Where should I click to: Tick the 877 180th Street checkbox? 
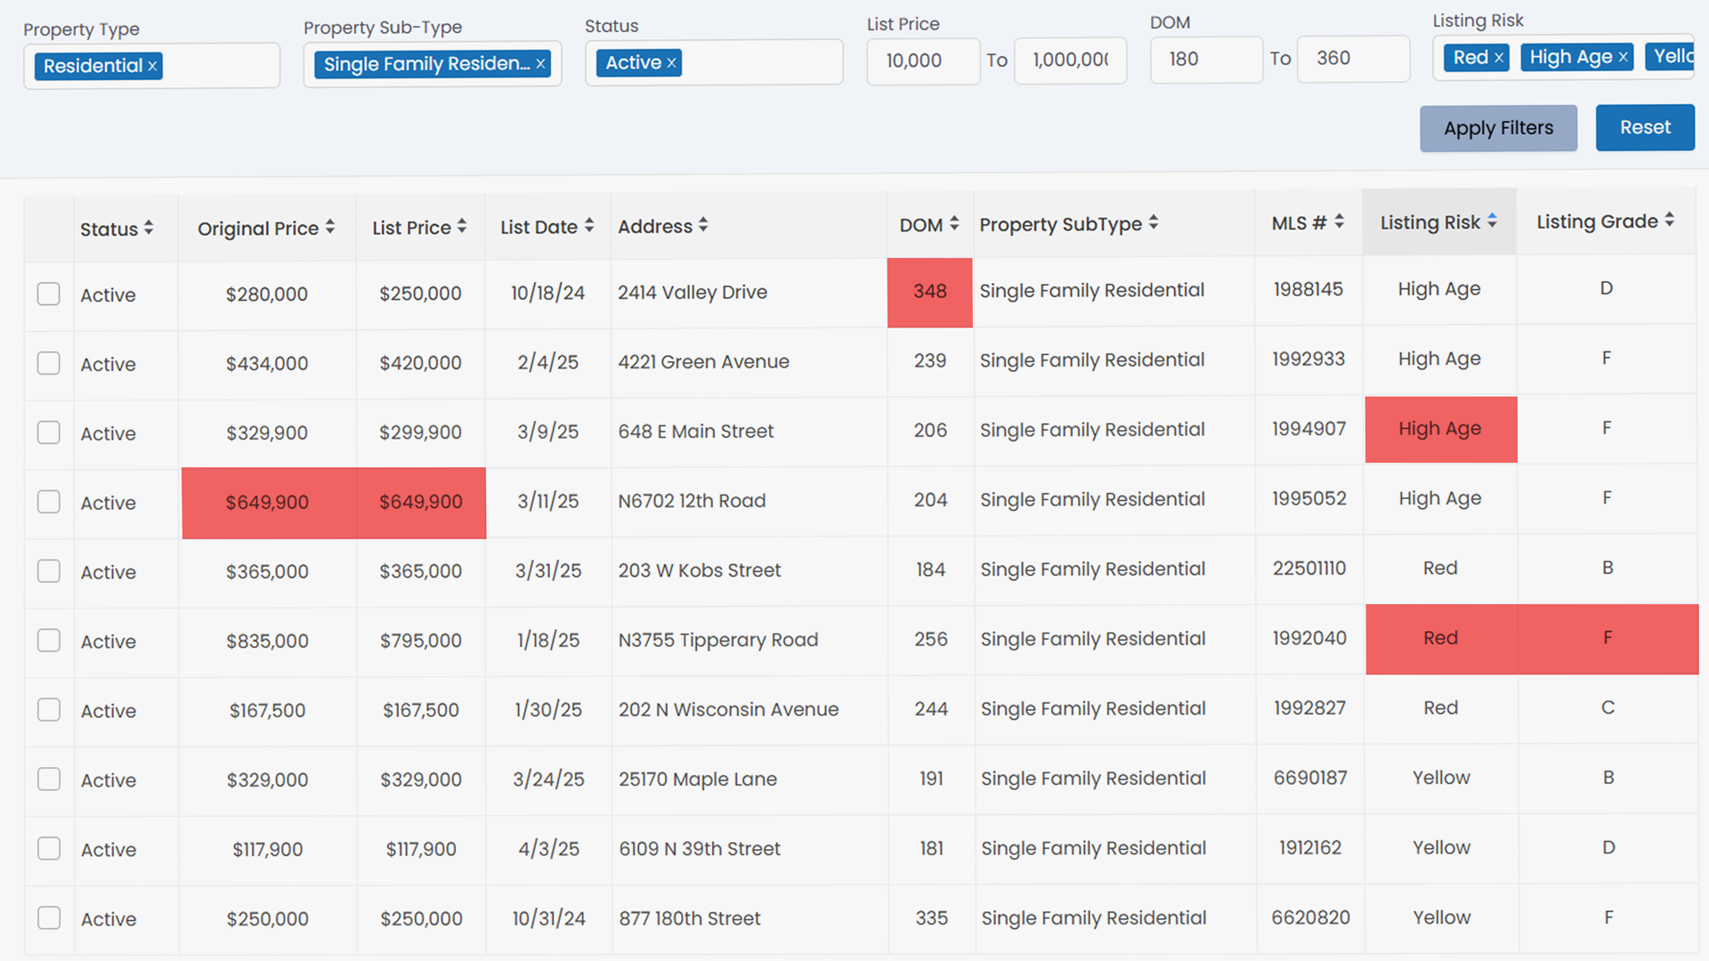(49, 918)
